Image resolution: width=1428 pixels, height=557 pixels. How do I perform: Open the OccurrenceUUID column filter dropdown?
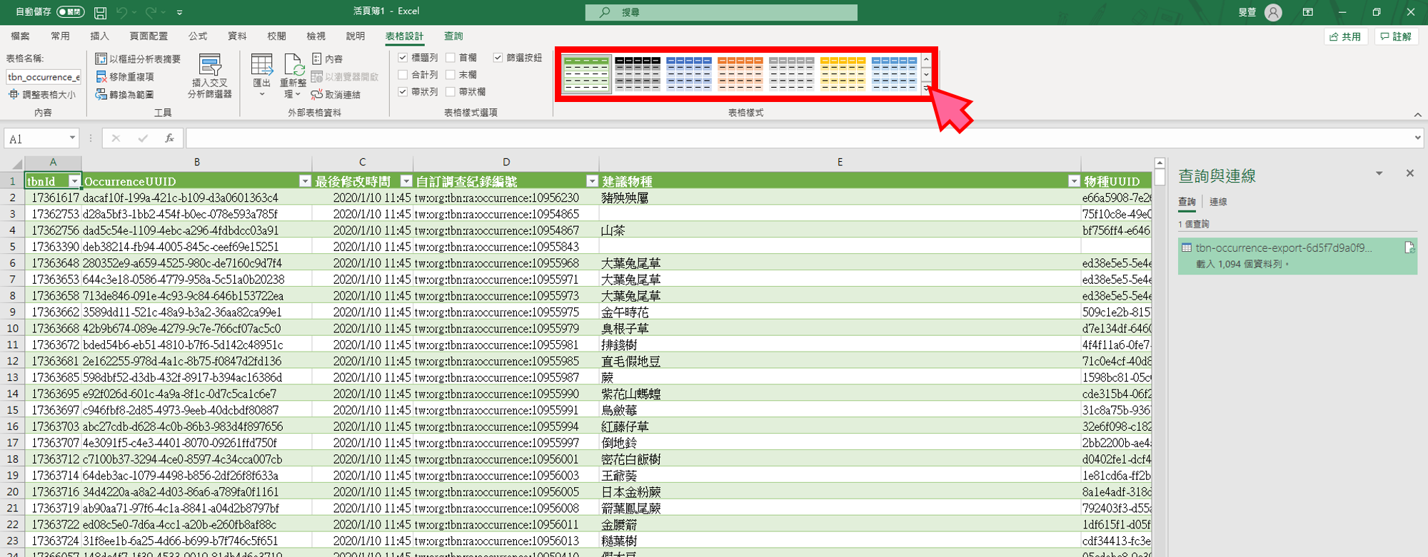(x=305, y=181)
